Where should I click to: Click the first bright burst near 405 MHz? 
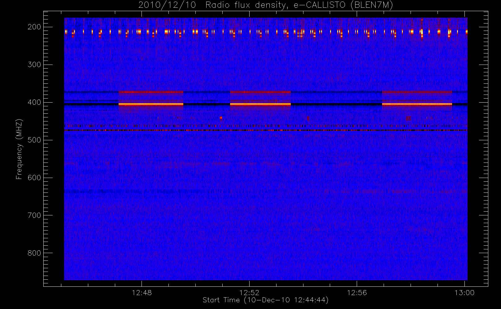(x=151, y=104)
